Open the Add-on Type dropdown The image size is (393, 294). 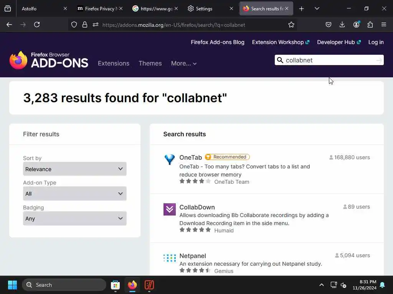[x=75, y=193]
